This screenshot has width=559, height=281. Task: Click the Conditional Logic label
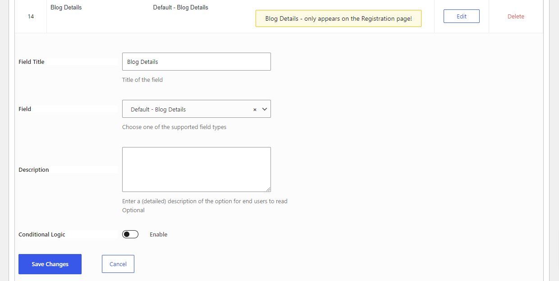point(42,235)
